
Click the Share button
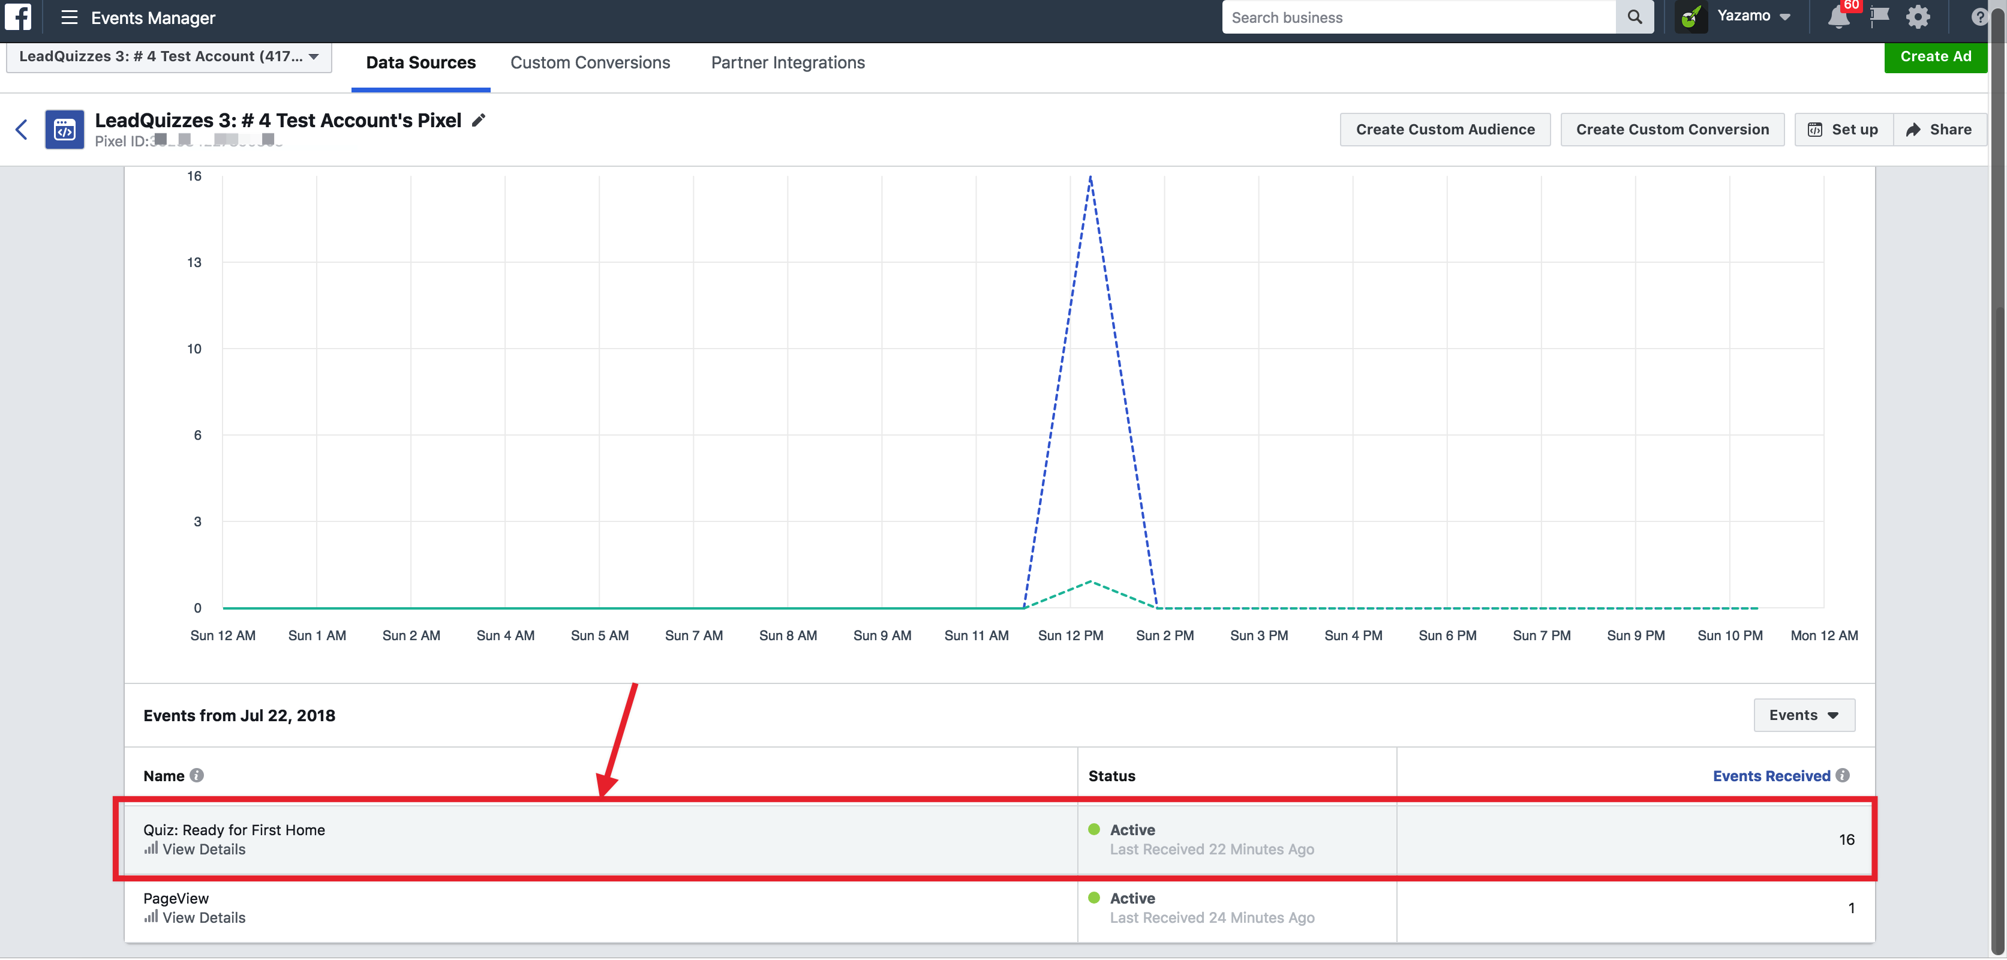click(x=1940, y=130)
